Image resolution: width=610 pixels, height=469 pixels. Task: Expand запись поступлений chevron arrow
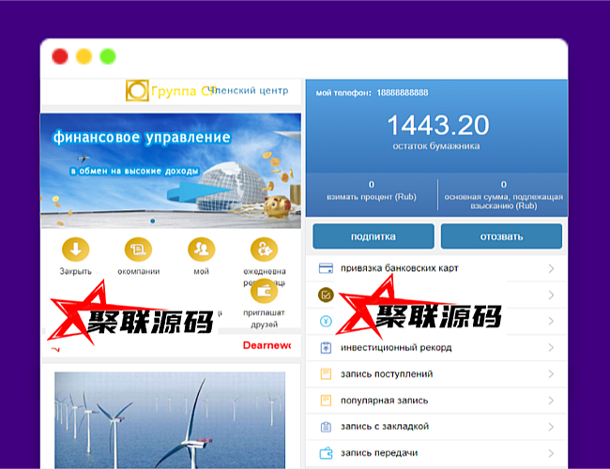[x=551, y=374]
